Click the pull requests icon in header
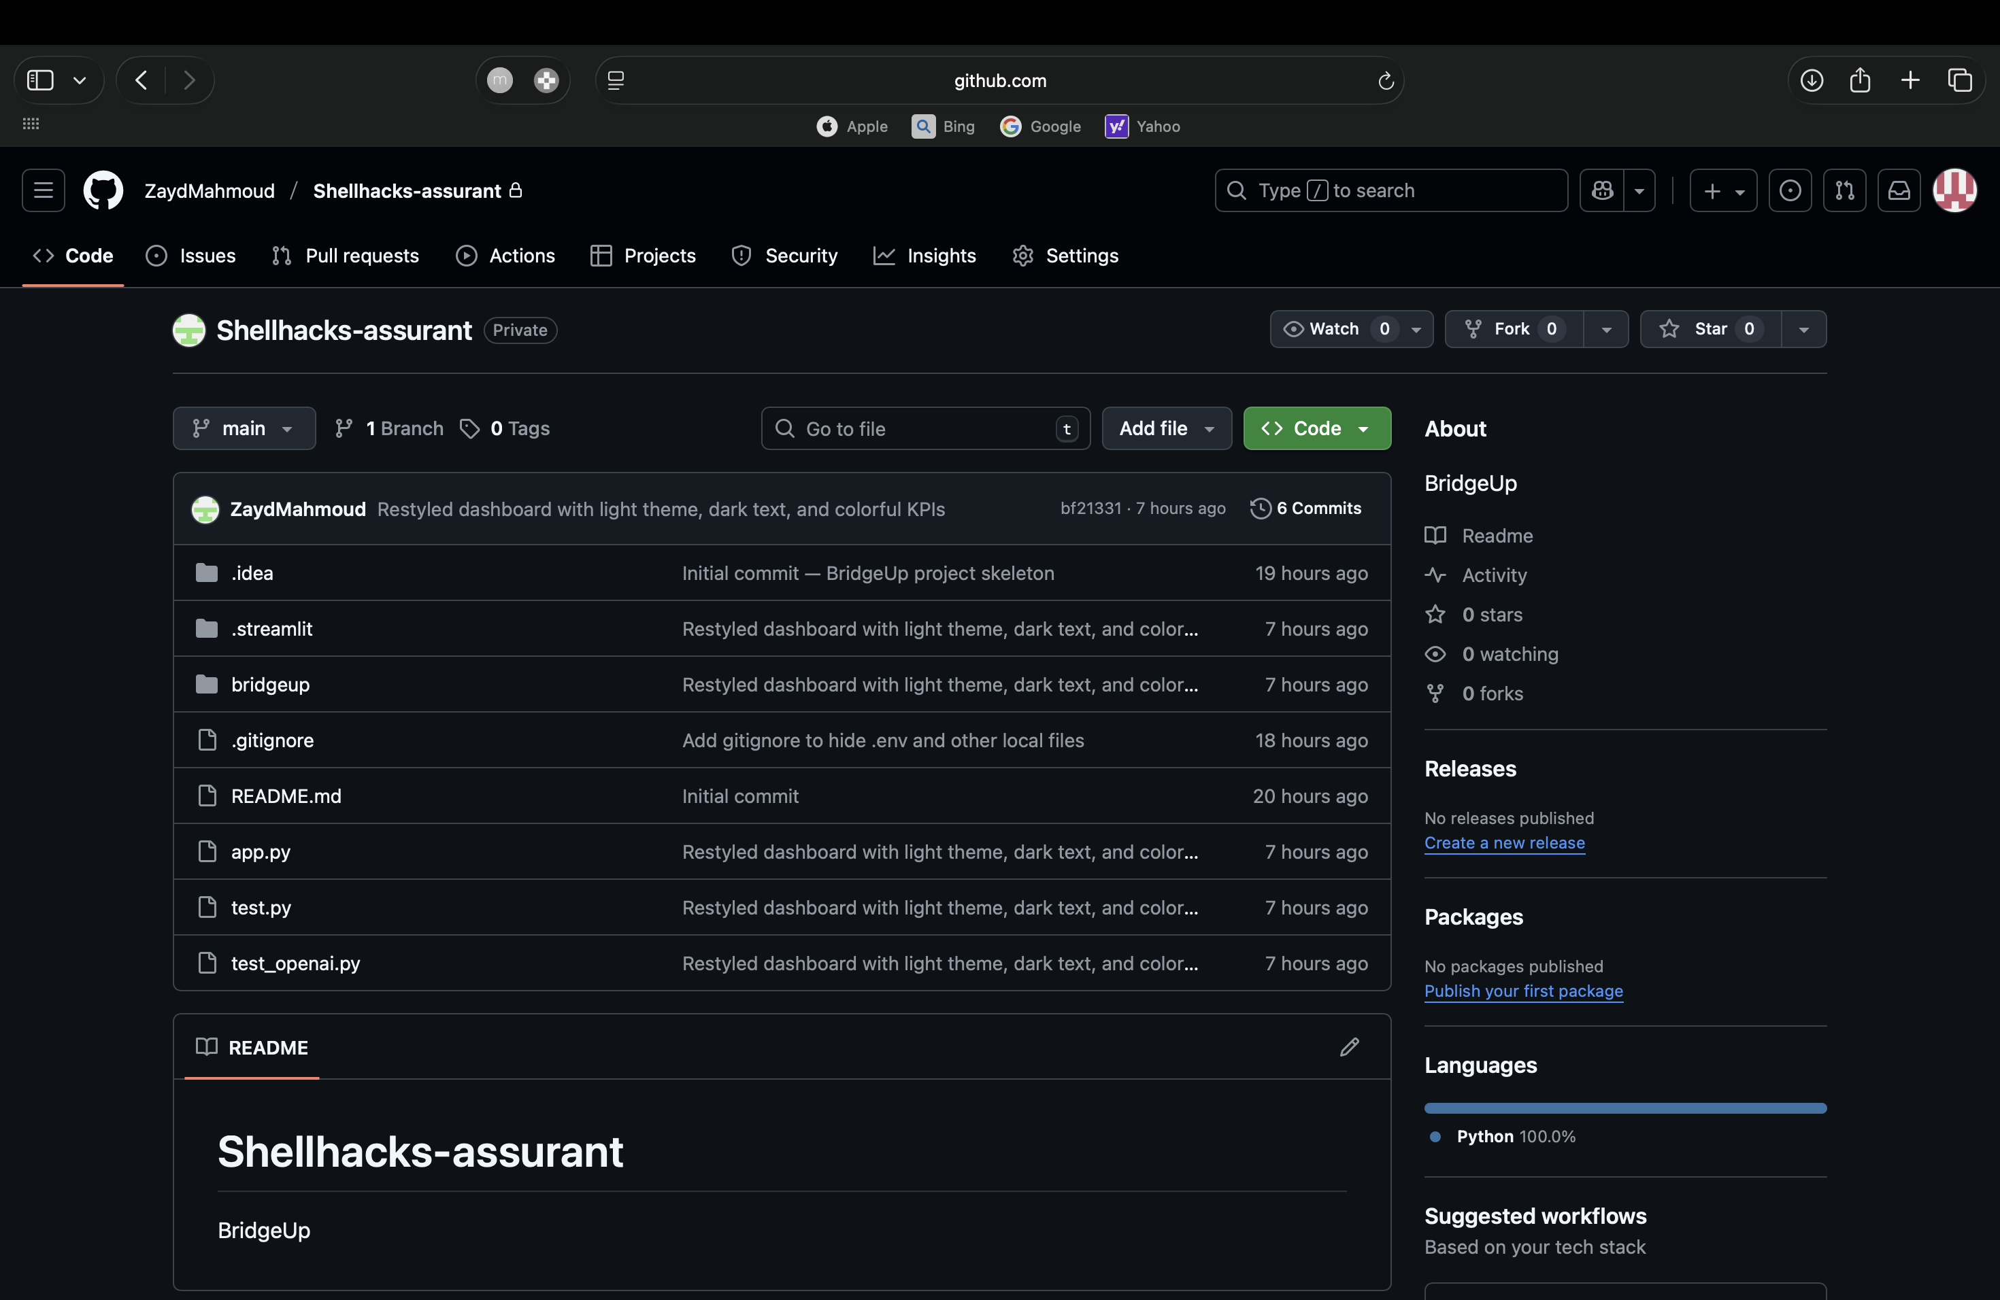Viewport: 2000px width, 1300px height. coord(1844,190)
